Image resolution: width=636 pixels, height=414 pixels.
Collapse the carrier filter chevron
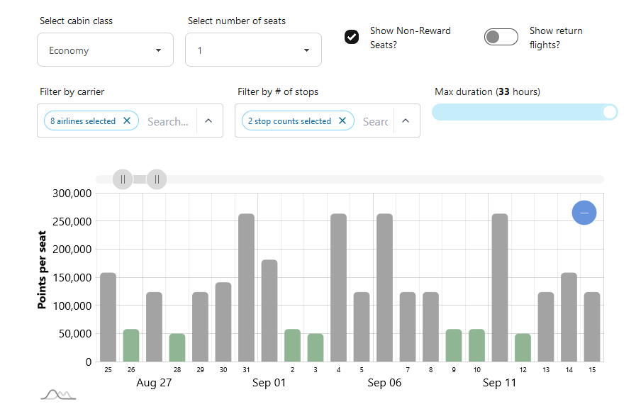208,121
